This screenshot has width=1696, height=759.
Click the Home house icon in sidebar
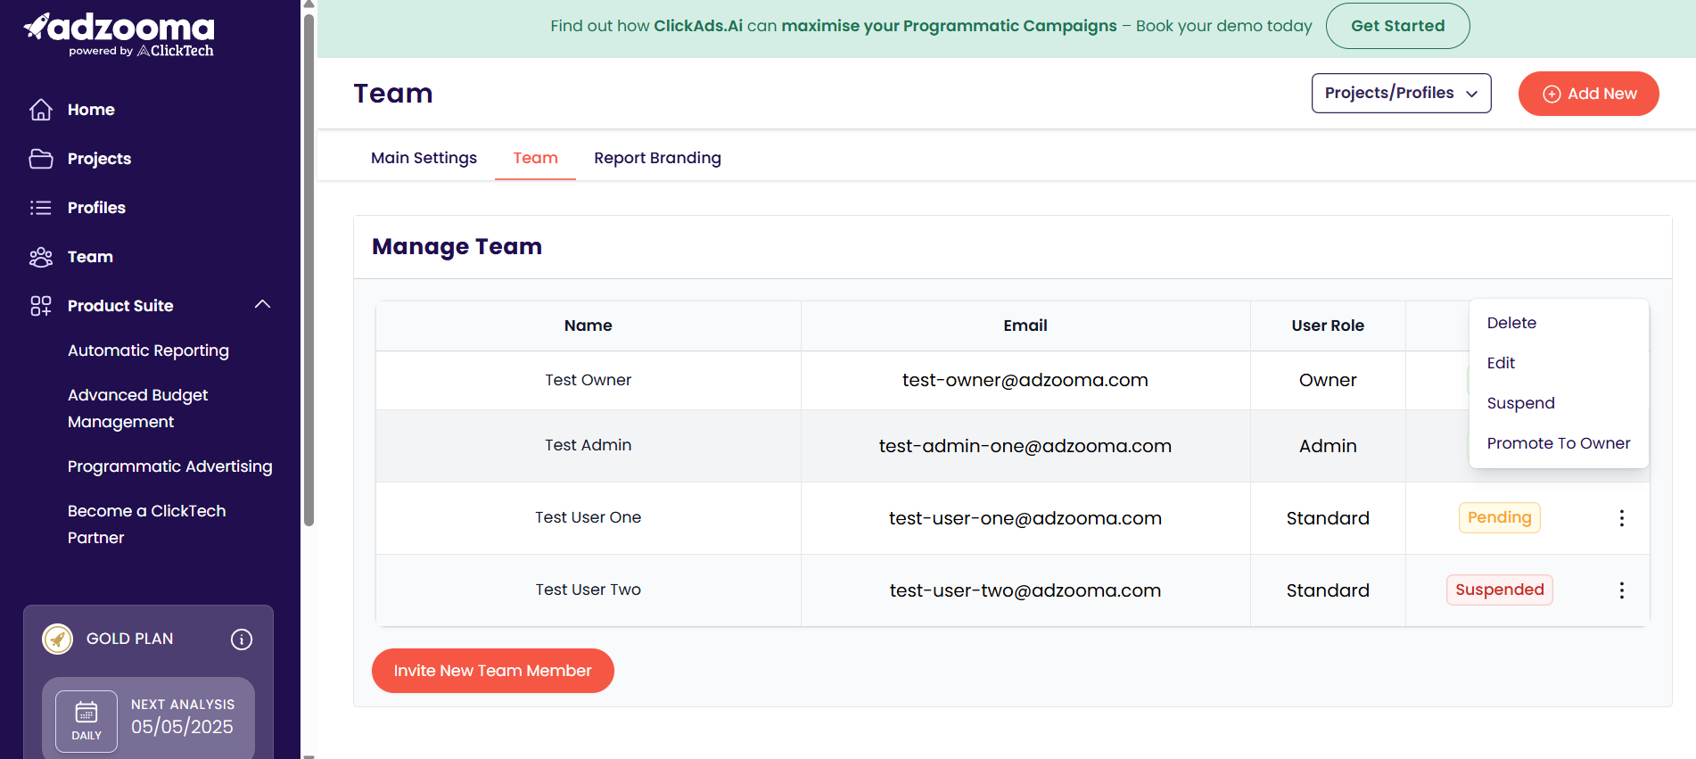click(41, 110)
